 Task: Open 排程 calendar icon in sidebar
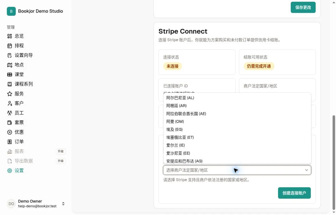9,46
